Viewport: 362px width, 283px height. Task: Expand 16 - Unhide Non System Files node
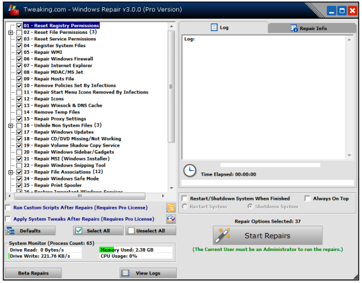11,126
